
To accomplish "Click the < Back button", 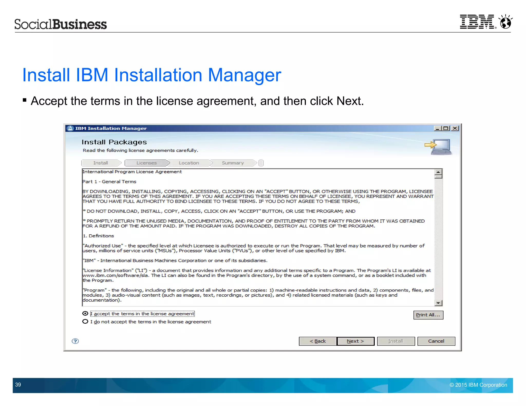I will [318, 341].
